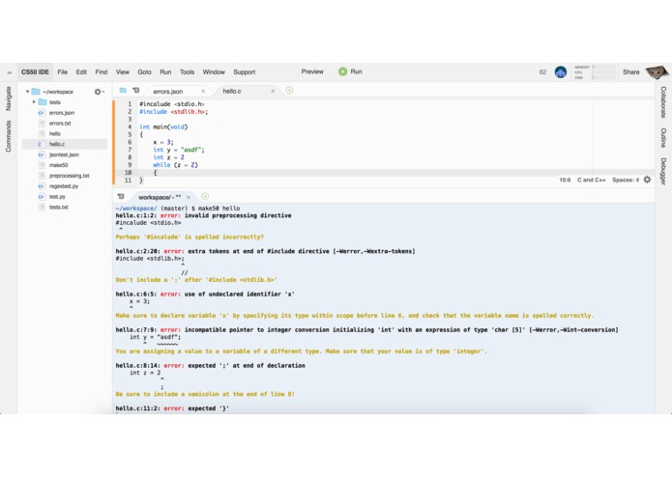Screen dimensions: 672x477
Task: Select test.py in file tree
Action: pos(57,197)
